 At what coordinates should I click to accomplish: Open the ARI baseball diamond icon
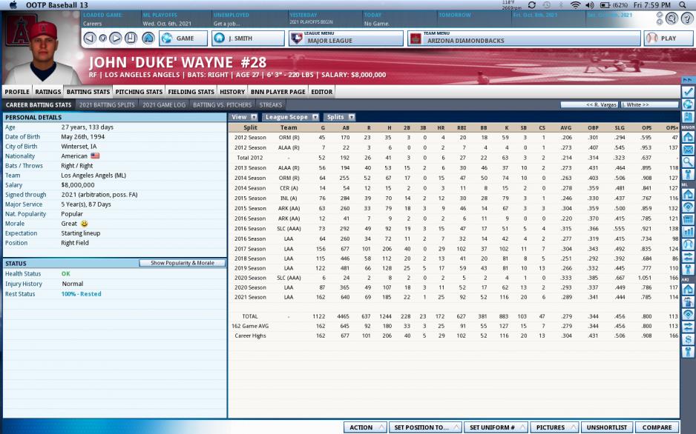pos(688,315)
